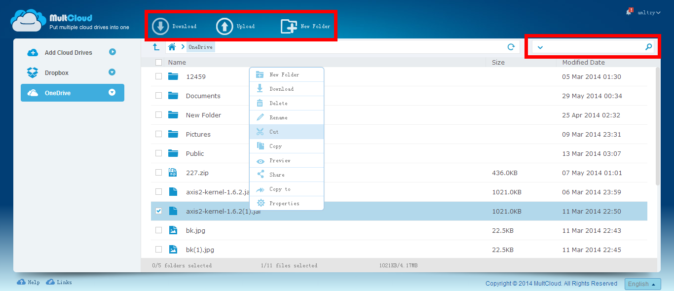Click the Dropbox icon in sidebar
The height and width of the screenshot is (291, 674).
32,73
